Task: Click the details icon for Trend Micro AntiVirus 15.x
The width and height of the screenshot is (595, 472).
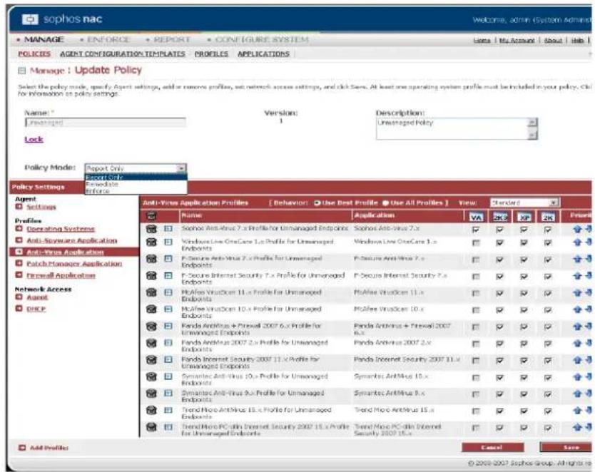Action: pyautogui.click(x=168, y=410)
